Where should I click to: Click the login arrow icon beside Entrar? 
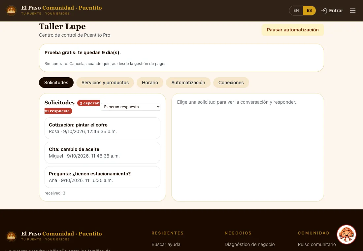[x=324, y=11]
